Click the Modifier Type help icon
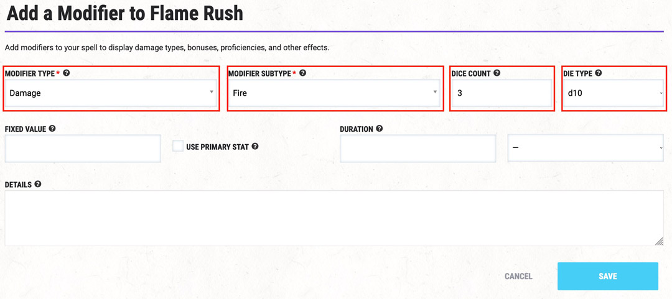 coord(66,73)
